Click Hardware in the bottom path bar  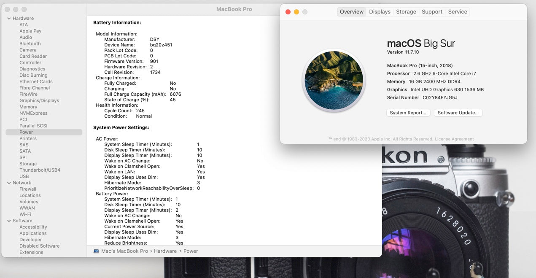pyautogui.click(x=165, y=251)
